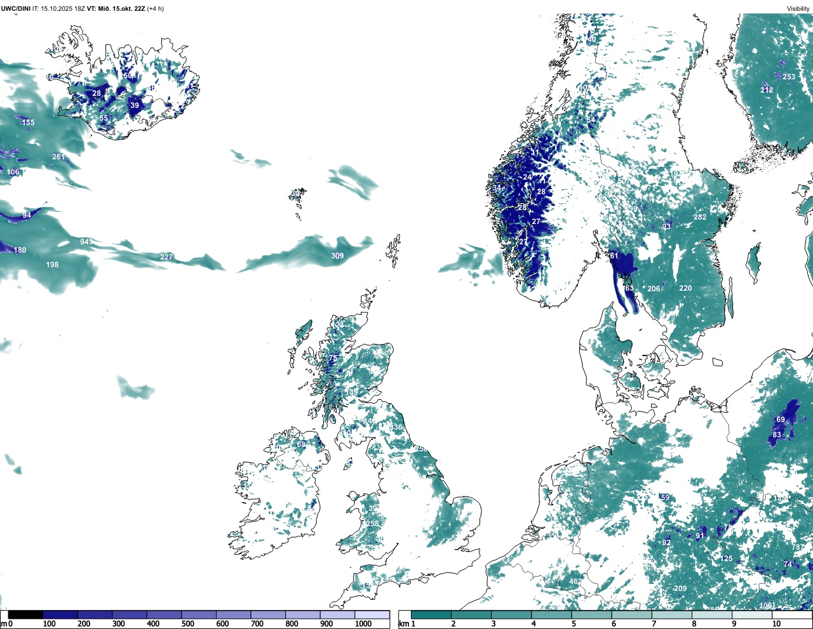Click the 'UWC/DINI' model name in header

(x=15, y=8)
